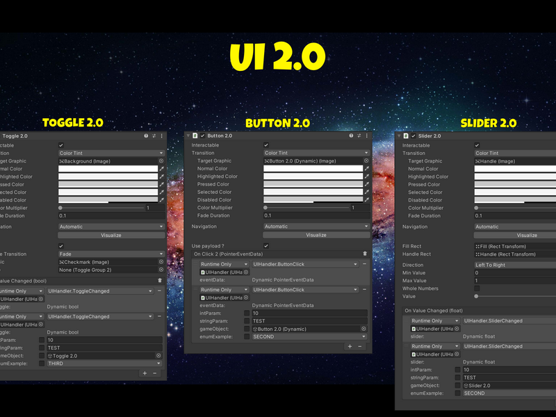Collapse Slider 2.0 component foldout arrow
This screenshot has height=417, width=556.
[399, 136]
